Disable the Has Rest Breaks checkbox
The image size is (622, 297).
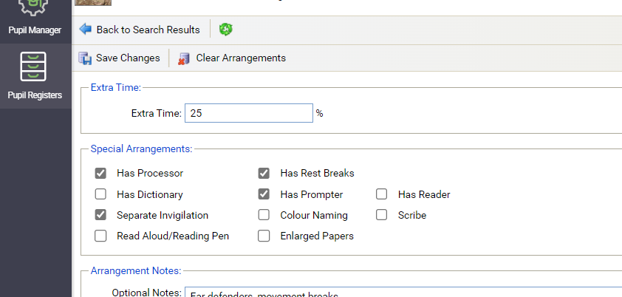pos(264,174)
